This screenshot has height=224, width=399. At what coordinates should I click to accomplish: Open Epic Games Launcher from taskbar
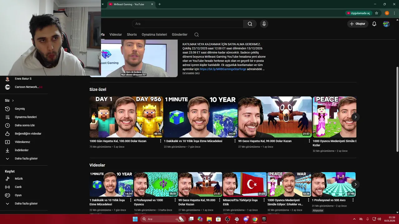(264, 219)
